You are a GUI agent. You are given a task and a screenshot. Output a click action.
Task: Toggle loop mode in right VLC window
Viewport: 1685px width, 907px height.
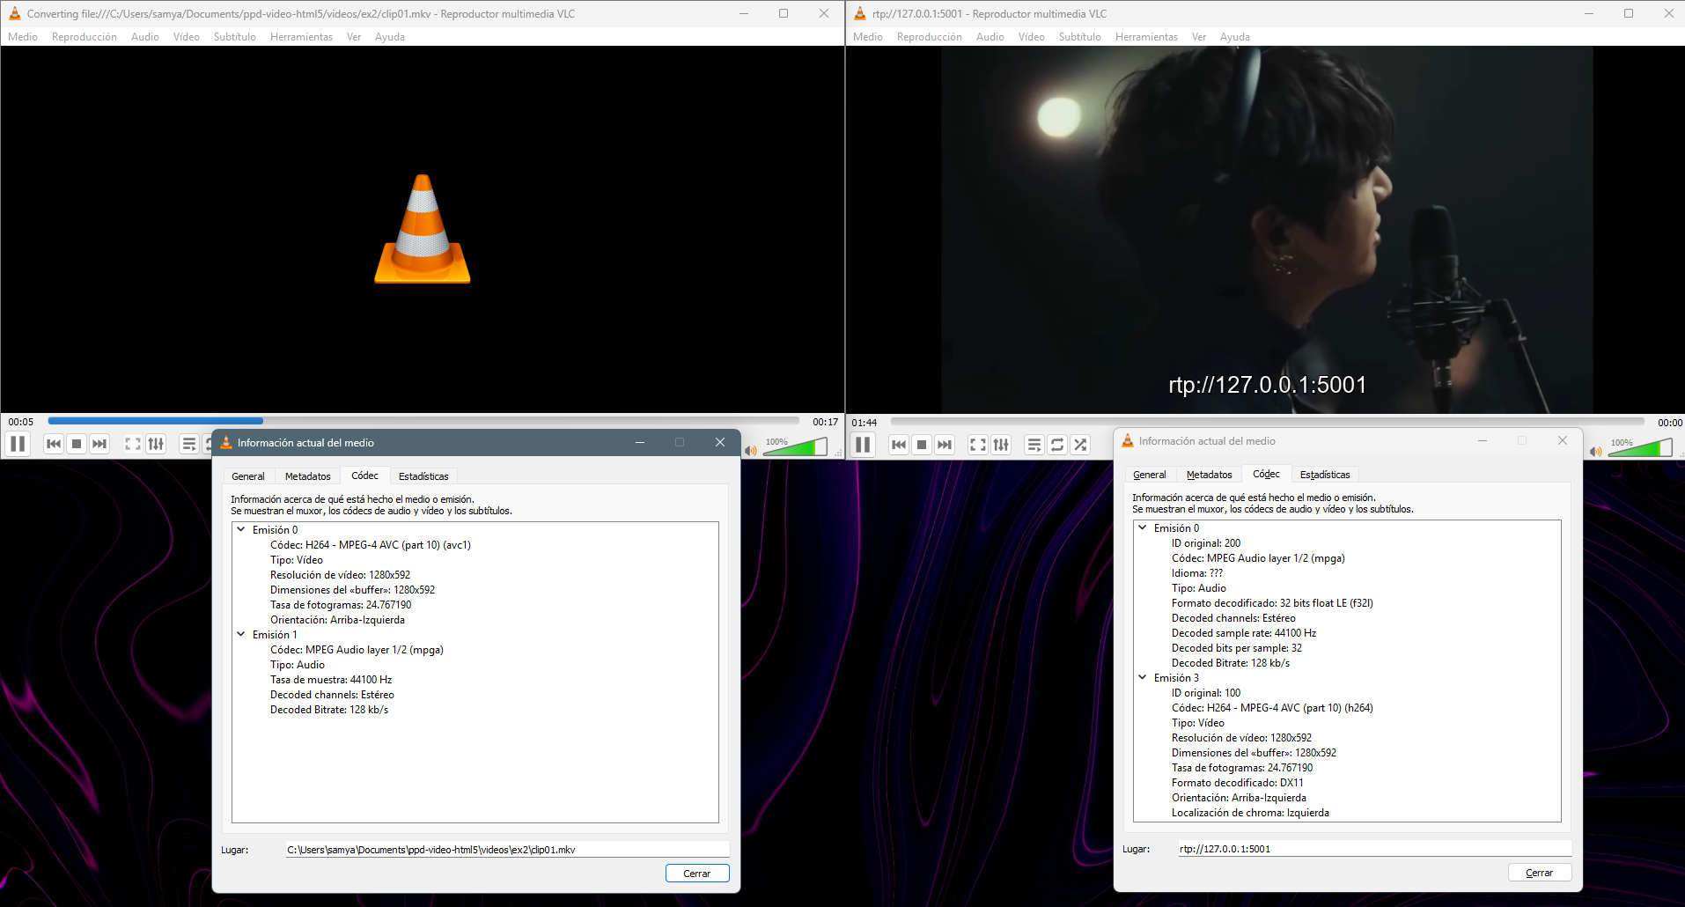coord(1057,445)
